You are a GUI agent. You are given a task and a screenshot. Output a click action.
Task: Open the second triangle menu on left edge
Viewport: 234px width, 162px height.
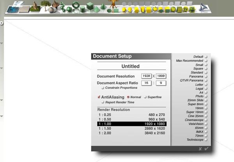coord(2,68)
